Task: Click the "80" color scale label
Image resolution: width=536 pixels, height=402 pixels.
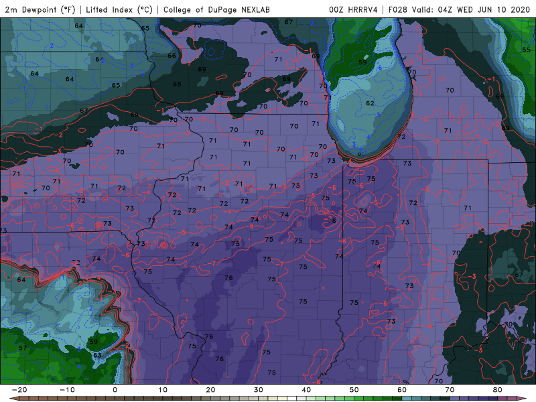Action: (498, 390)
